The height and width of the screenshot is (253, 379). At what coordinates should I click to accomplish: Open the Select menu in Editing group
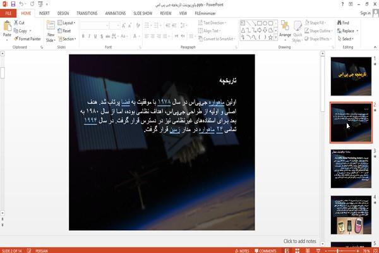346,39
